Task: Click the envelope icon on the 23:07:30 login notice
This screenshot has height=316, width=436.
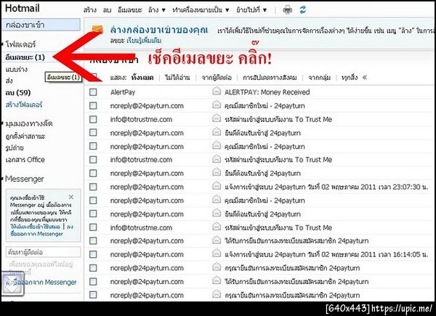Action: point(217,186)
